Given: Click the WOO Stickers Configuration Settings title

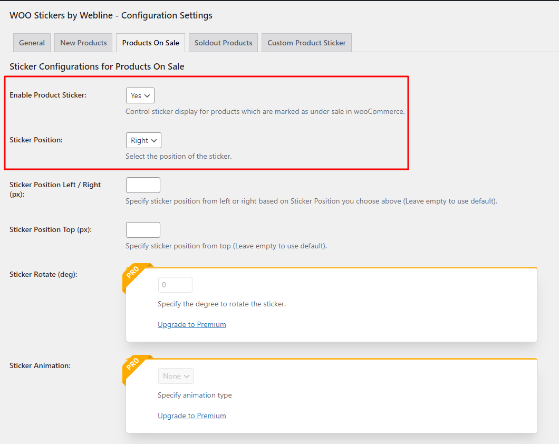Looking at the screenshot, I should tap(111, 15).
